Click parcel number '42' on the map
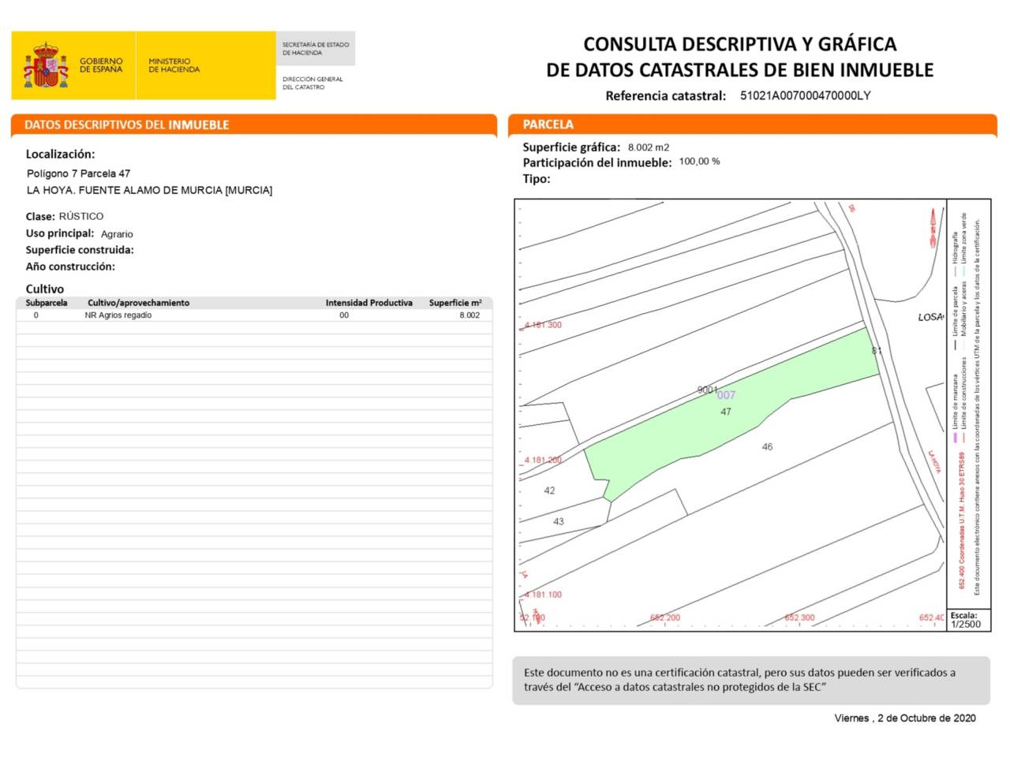1010x757 pixels. point(549,490)
